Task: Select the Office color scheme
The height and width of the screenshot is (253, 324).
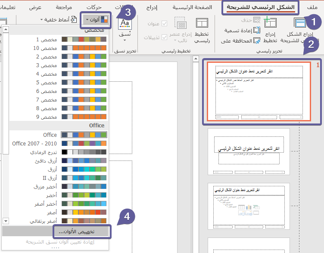Action: tap(59, 135)
